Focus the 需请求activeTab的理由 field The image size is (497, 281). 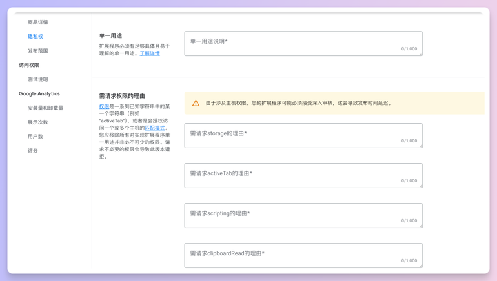(303, 175)
